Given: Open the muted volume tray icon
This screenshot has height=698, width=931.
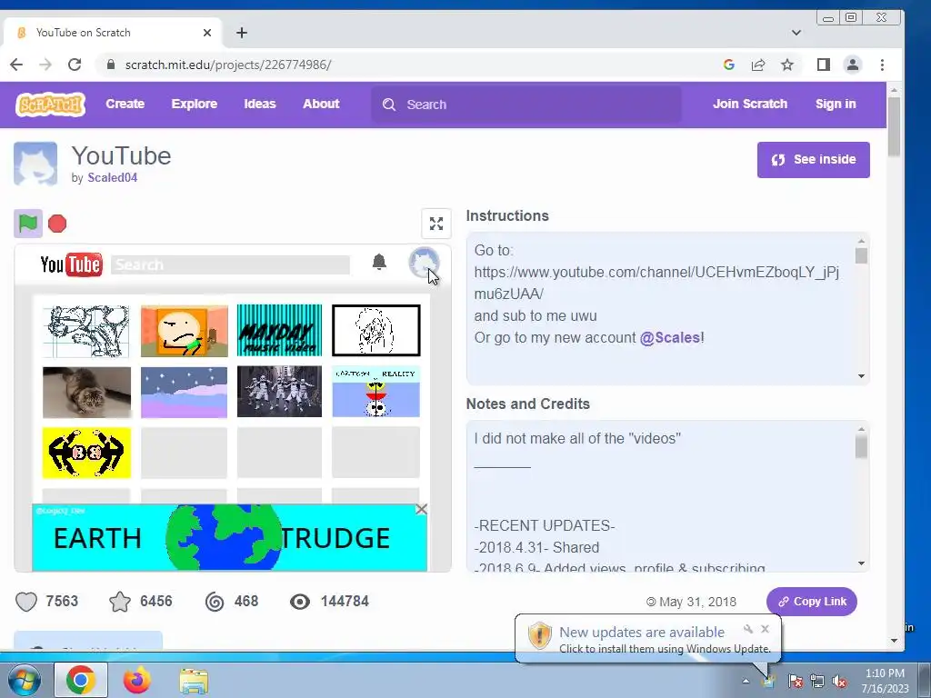Looking at the screenshot, I should point(839,682).
